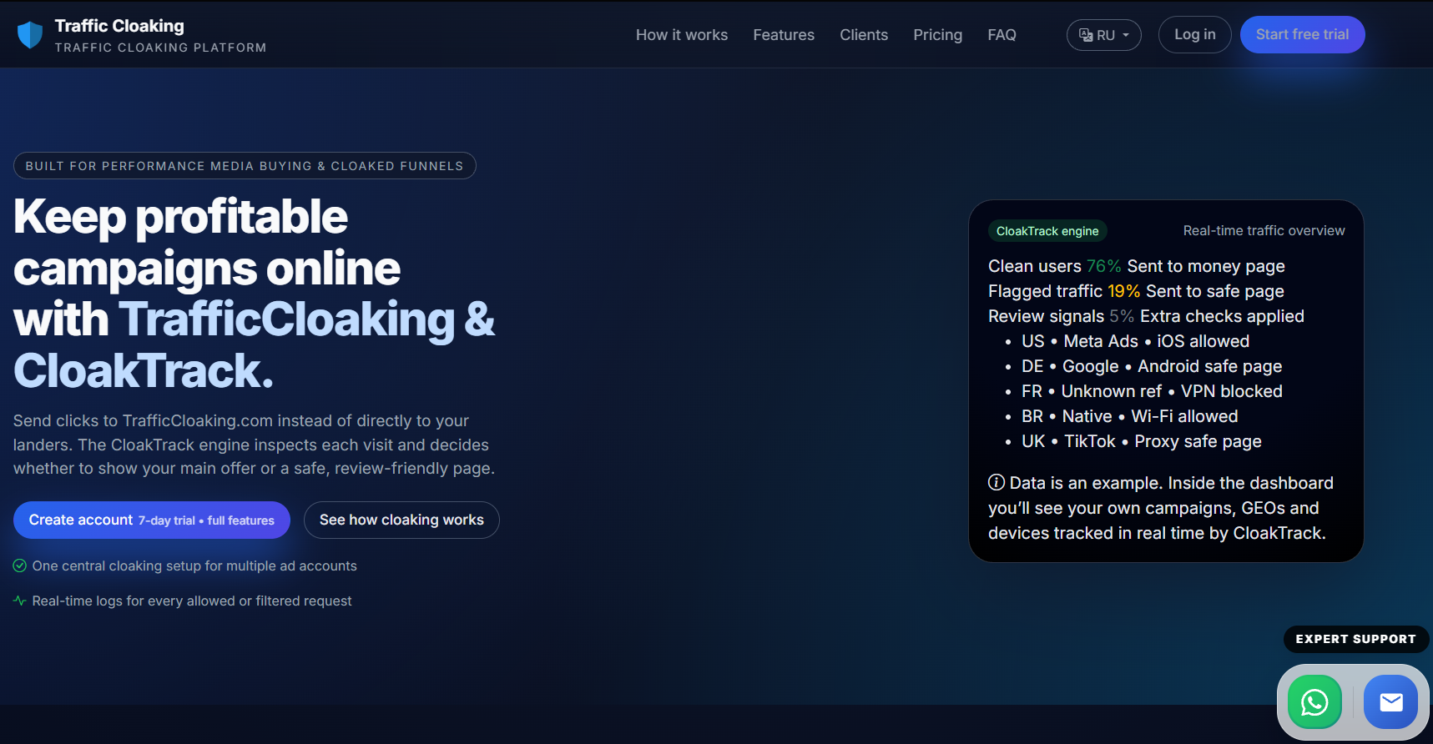Start the free trial from header
1433x744 pixels.
click(x=1302, y=34)
